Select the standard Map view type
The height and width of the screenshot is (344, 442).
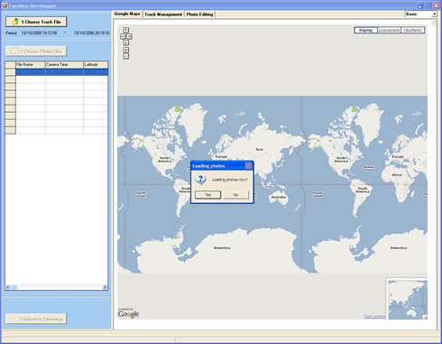tap(365, 30)
